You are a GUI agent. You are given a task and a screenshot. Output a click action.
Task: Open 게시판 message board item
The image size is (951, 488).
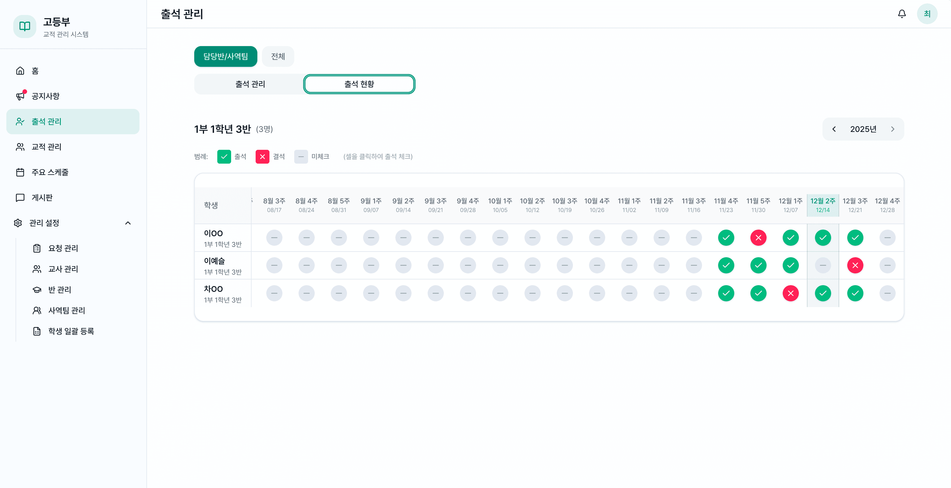click(42, 198)
